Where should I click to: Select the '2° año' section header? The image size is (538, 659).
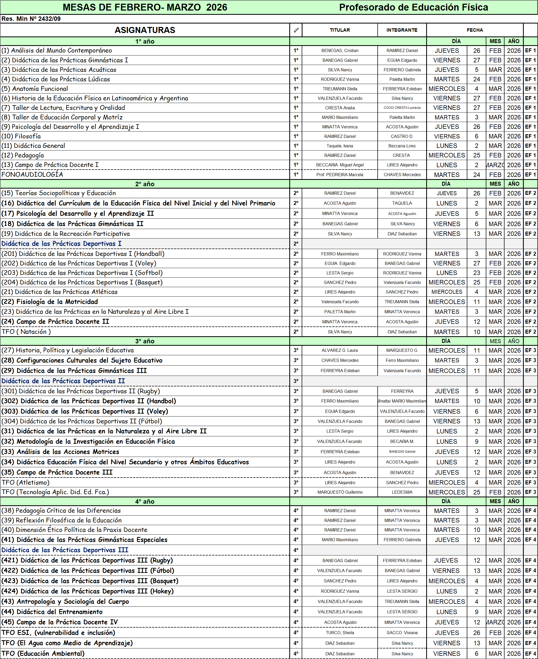[145, 184]
